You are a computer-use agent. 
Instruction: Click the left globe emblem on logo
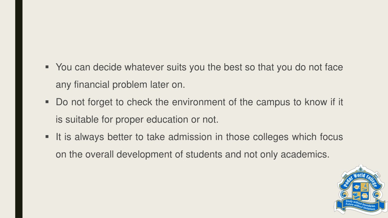click(344, 194)
